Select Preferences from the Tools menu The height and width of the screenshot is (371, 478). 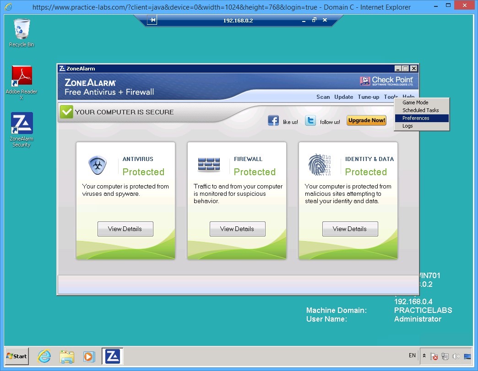(x=415, y=118)
